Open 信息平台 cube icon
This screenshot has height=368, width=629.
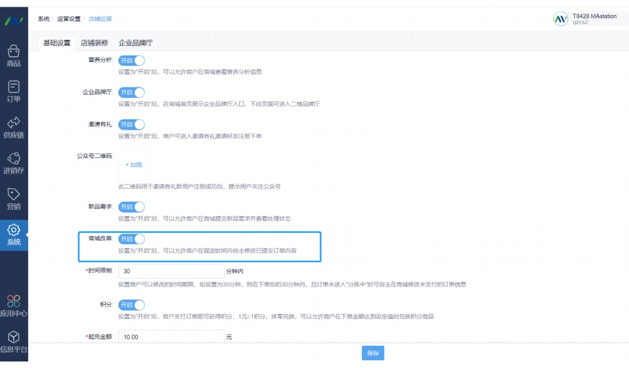tap(14, 337)
